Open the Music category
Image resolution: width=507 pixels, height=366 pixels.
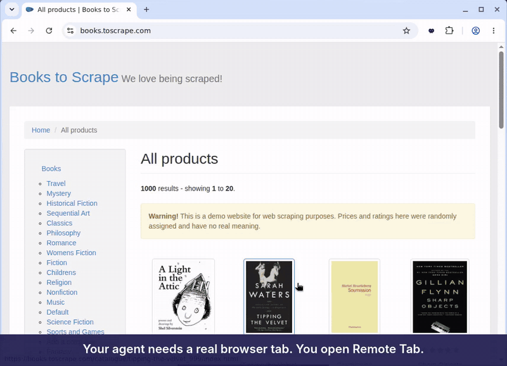[x=55, y=303]
